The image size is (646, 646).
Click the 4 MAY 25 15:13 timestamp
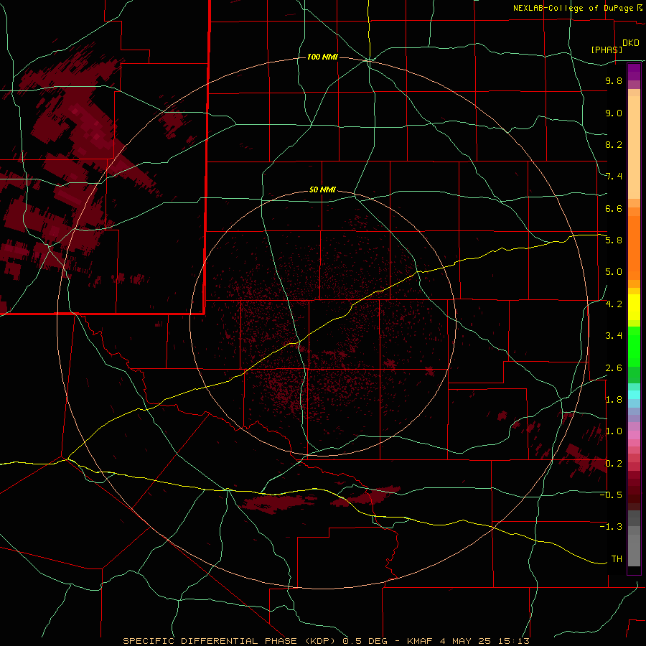point(484,641)
